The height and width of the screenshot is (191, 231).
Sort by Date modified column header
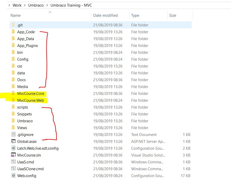coord(106,15)
